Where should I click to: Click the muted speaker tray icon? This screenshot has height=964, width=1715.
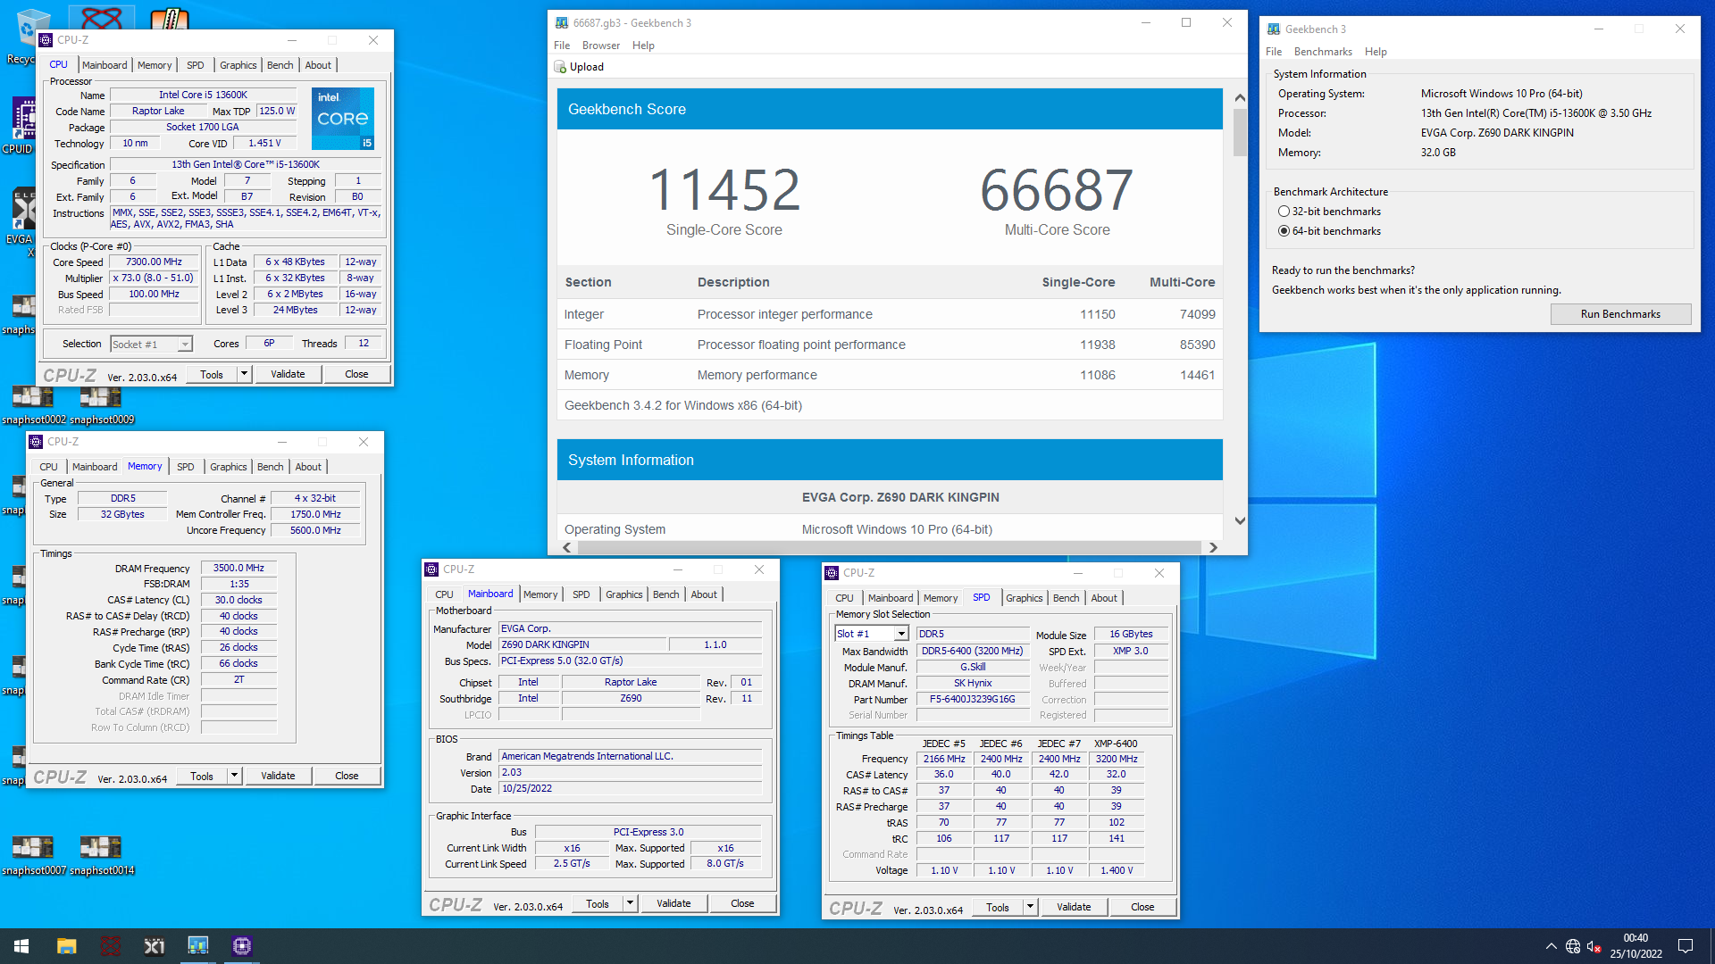tap(1594, 946)
